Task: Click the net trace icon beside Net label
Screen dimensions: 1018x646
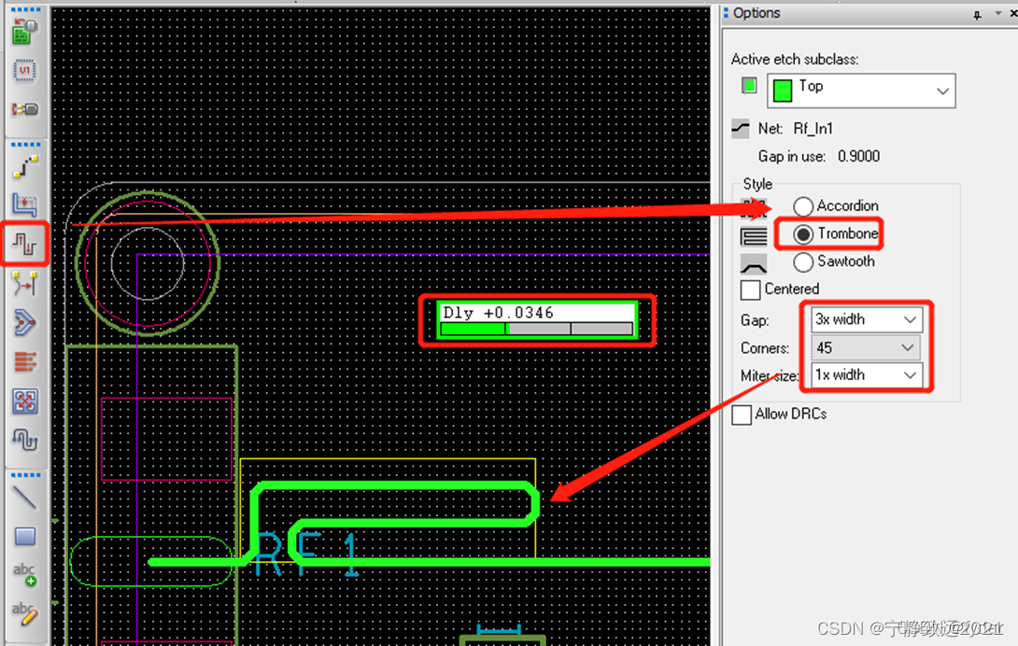Action: (x=740, y=129)
